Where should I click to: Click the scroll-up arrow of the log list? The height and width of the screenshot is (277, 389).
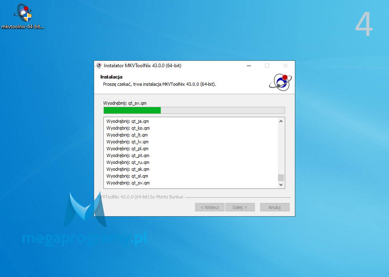point(281,121)
